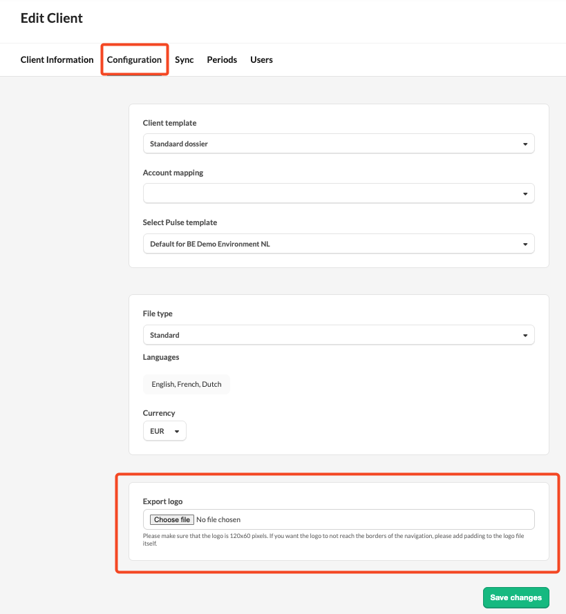Click the English, French, Dutch languages field

187,384
